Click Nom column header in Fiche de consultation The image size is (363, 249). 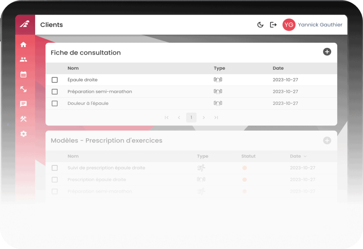tap(73, 68)
